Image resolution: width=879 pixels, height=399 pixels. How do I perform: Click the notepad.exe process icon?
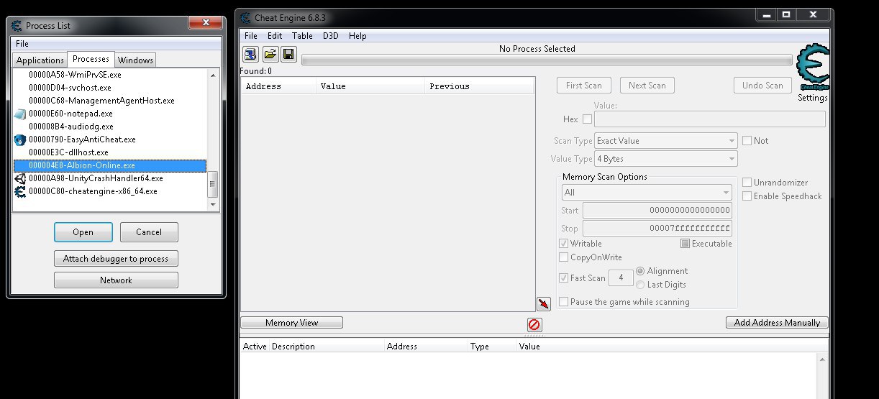[20, 114]
